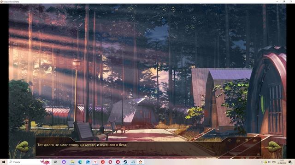Click the second icon in the textbox top row

(238, 141)
